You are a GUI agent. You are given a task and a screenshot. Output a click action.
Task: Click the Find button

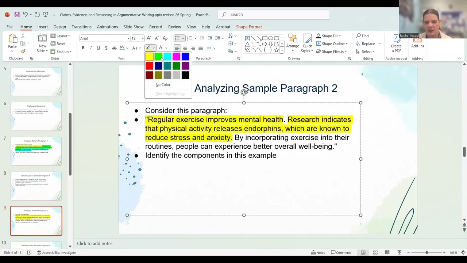click(x=362, y=36)
